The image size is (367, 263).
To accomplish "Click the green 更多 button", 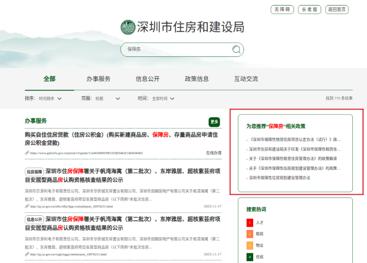I will [214, 122].
